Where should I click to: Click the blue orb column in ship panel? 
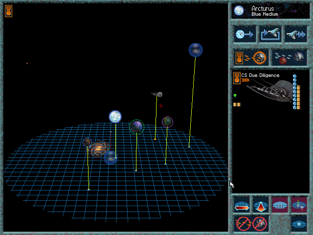coord(294,92)
